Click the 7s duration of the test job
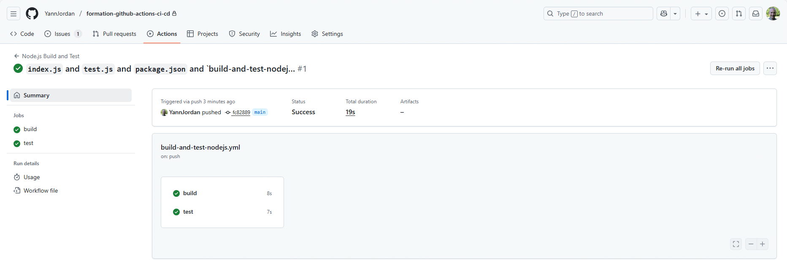The image size is (787, 263). (x=269, y=212)
